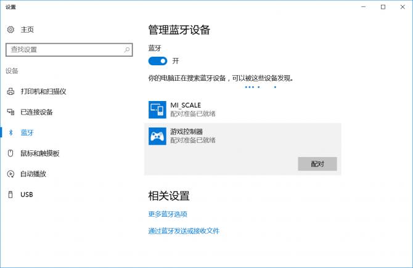The height and width of the screenshot is (268, 413).
Task: Click the USB drive icon
Action: [x=10, y=195]
